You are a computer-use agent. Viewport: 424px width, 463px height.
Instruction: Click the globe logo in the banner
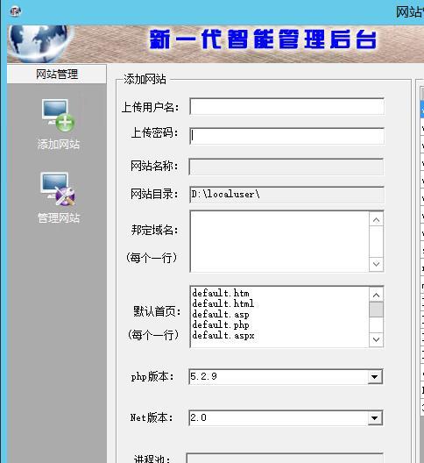click(39, 44)
